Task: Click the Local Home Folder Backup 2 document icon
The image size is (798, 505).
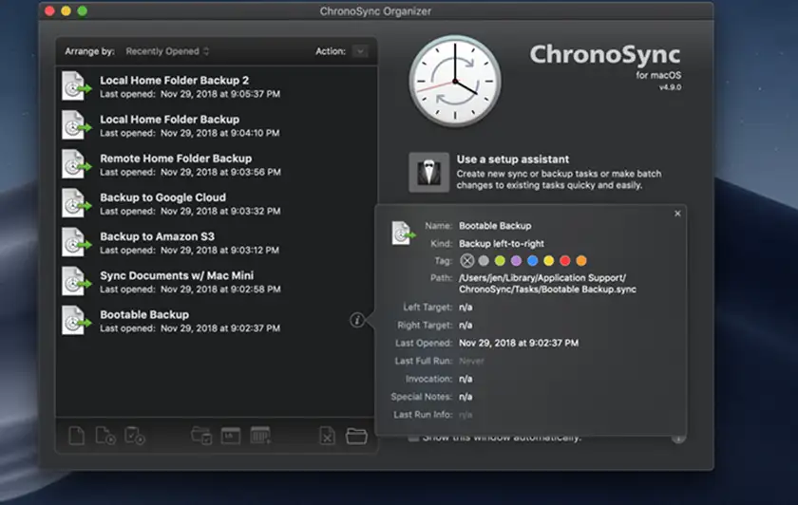Action: [x=76, y=86]
